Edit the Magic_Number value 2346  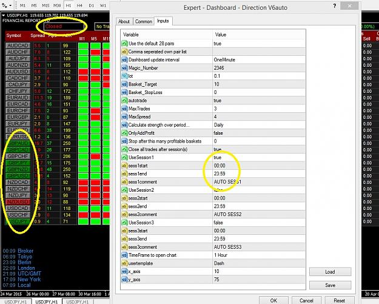click(259, 68)
